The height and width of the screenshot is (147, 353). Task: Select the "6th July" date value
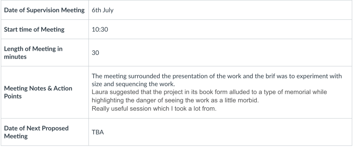[x=102, y=10]
